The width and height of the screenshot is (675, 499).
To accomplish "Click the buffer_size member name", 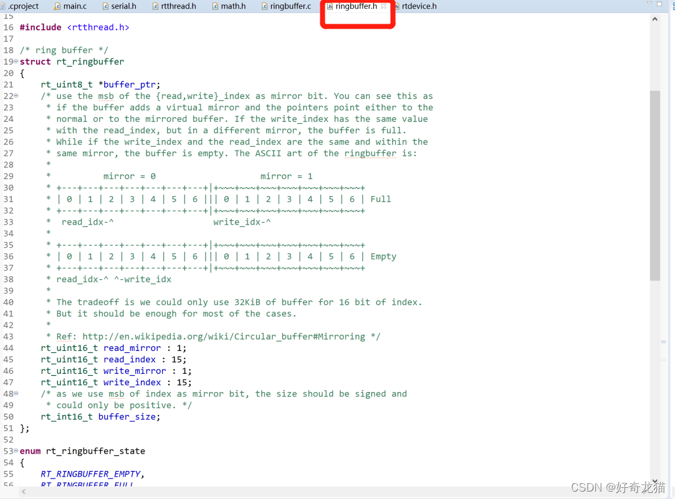I will [127, 416].
